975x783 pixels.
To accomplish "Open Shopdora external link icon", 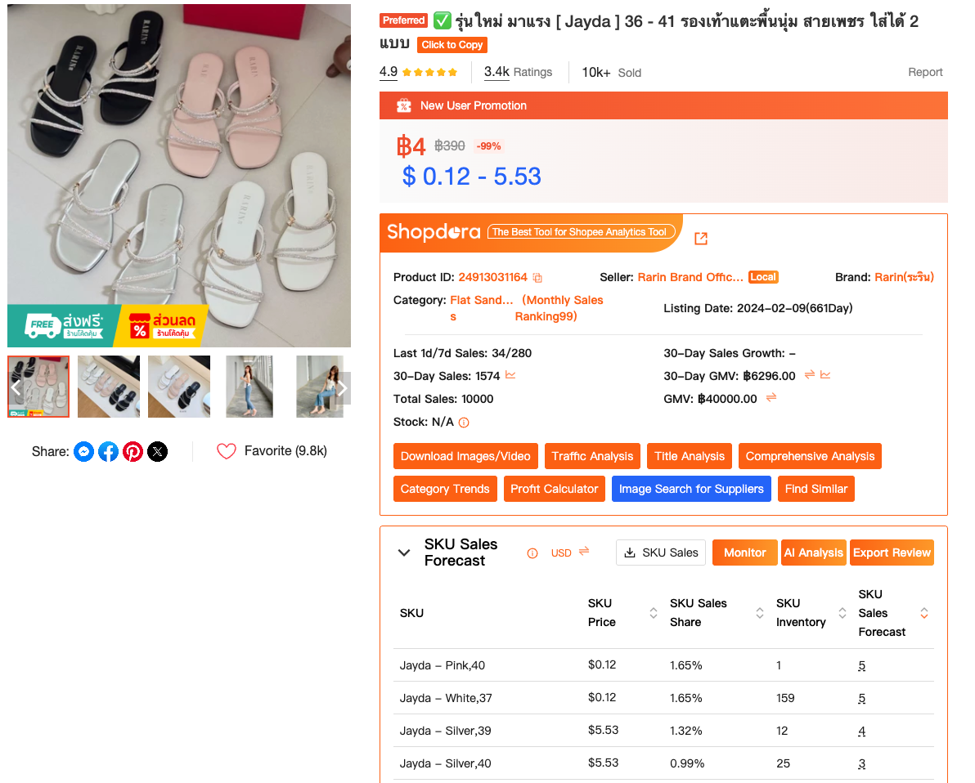I will [701, 238].
